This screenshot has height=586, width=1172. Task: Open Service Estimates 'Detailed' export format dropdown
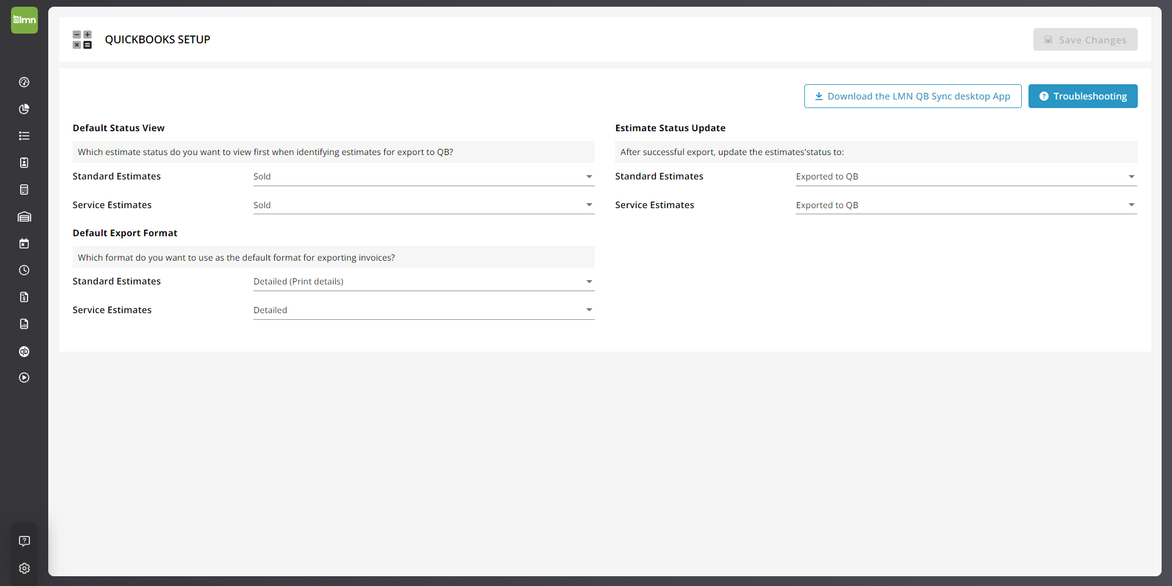pyautogui.click(x=423, y=310)
